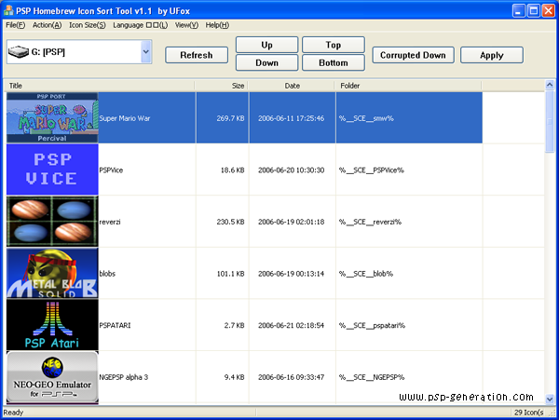Select the PSPVice title text
Screen dimensions: 559x420
point(111,169)
